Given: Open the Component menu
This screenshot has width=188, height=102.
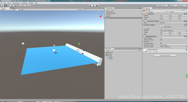Looking at the screenshot, I should (x=24, y=3).
